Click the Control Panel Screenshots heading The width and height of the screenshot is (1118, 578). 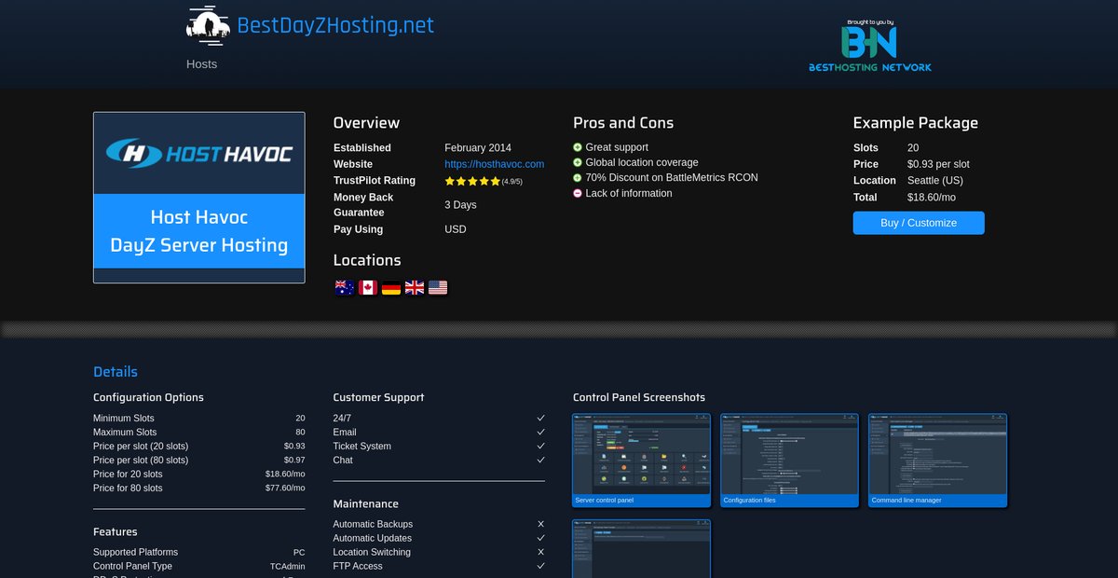(639, 397)
